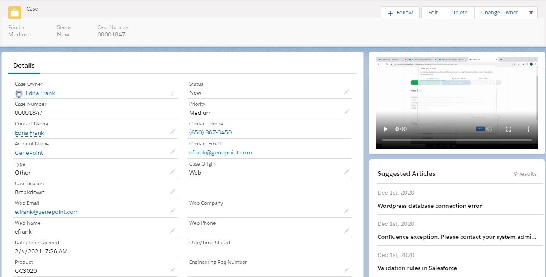Click the pencil icon to edit Web Company

tap(347, 211)
